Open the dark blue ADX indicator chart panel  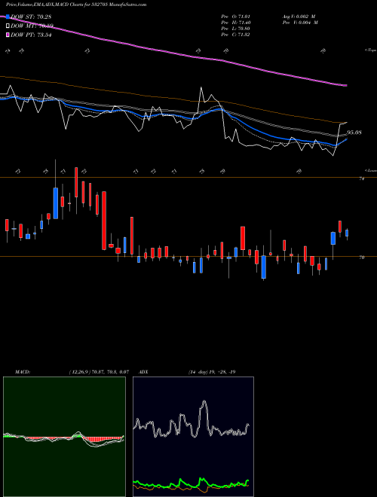point(193,437)
